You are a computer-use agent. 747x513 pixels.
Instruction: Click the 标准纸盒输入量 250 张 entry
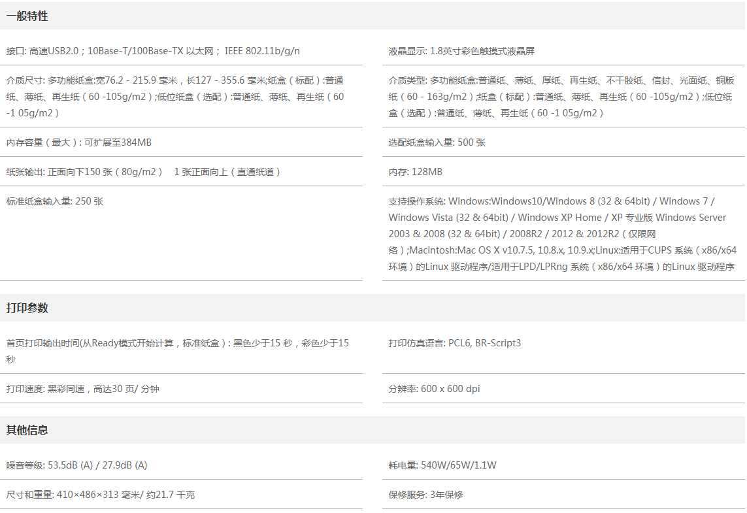click(x=55, y=201)
